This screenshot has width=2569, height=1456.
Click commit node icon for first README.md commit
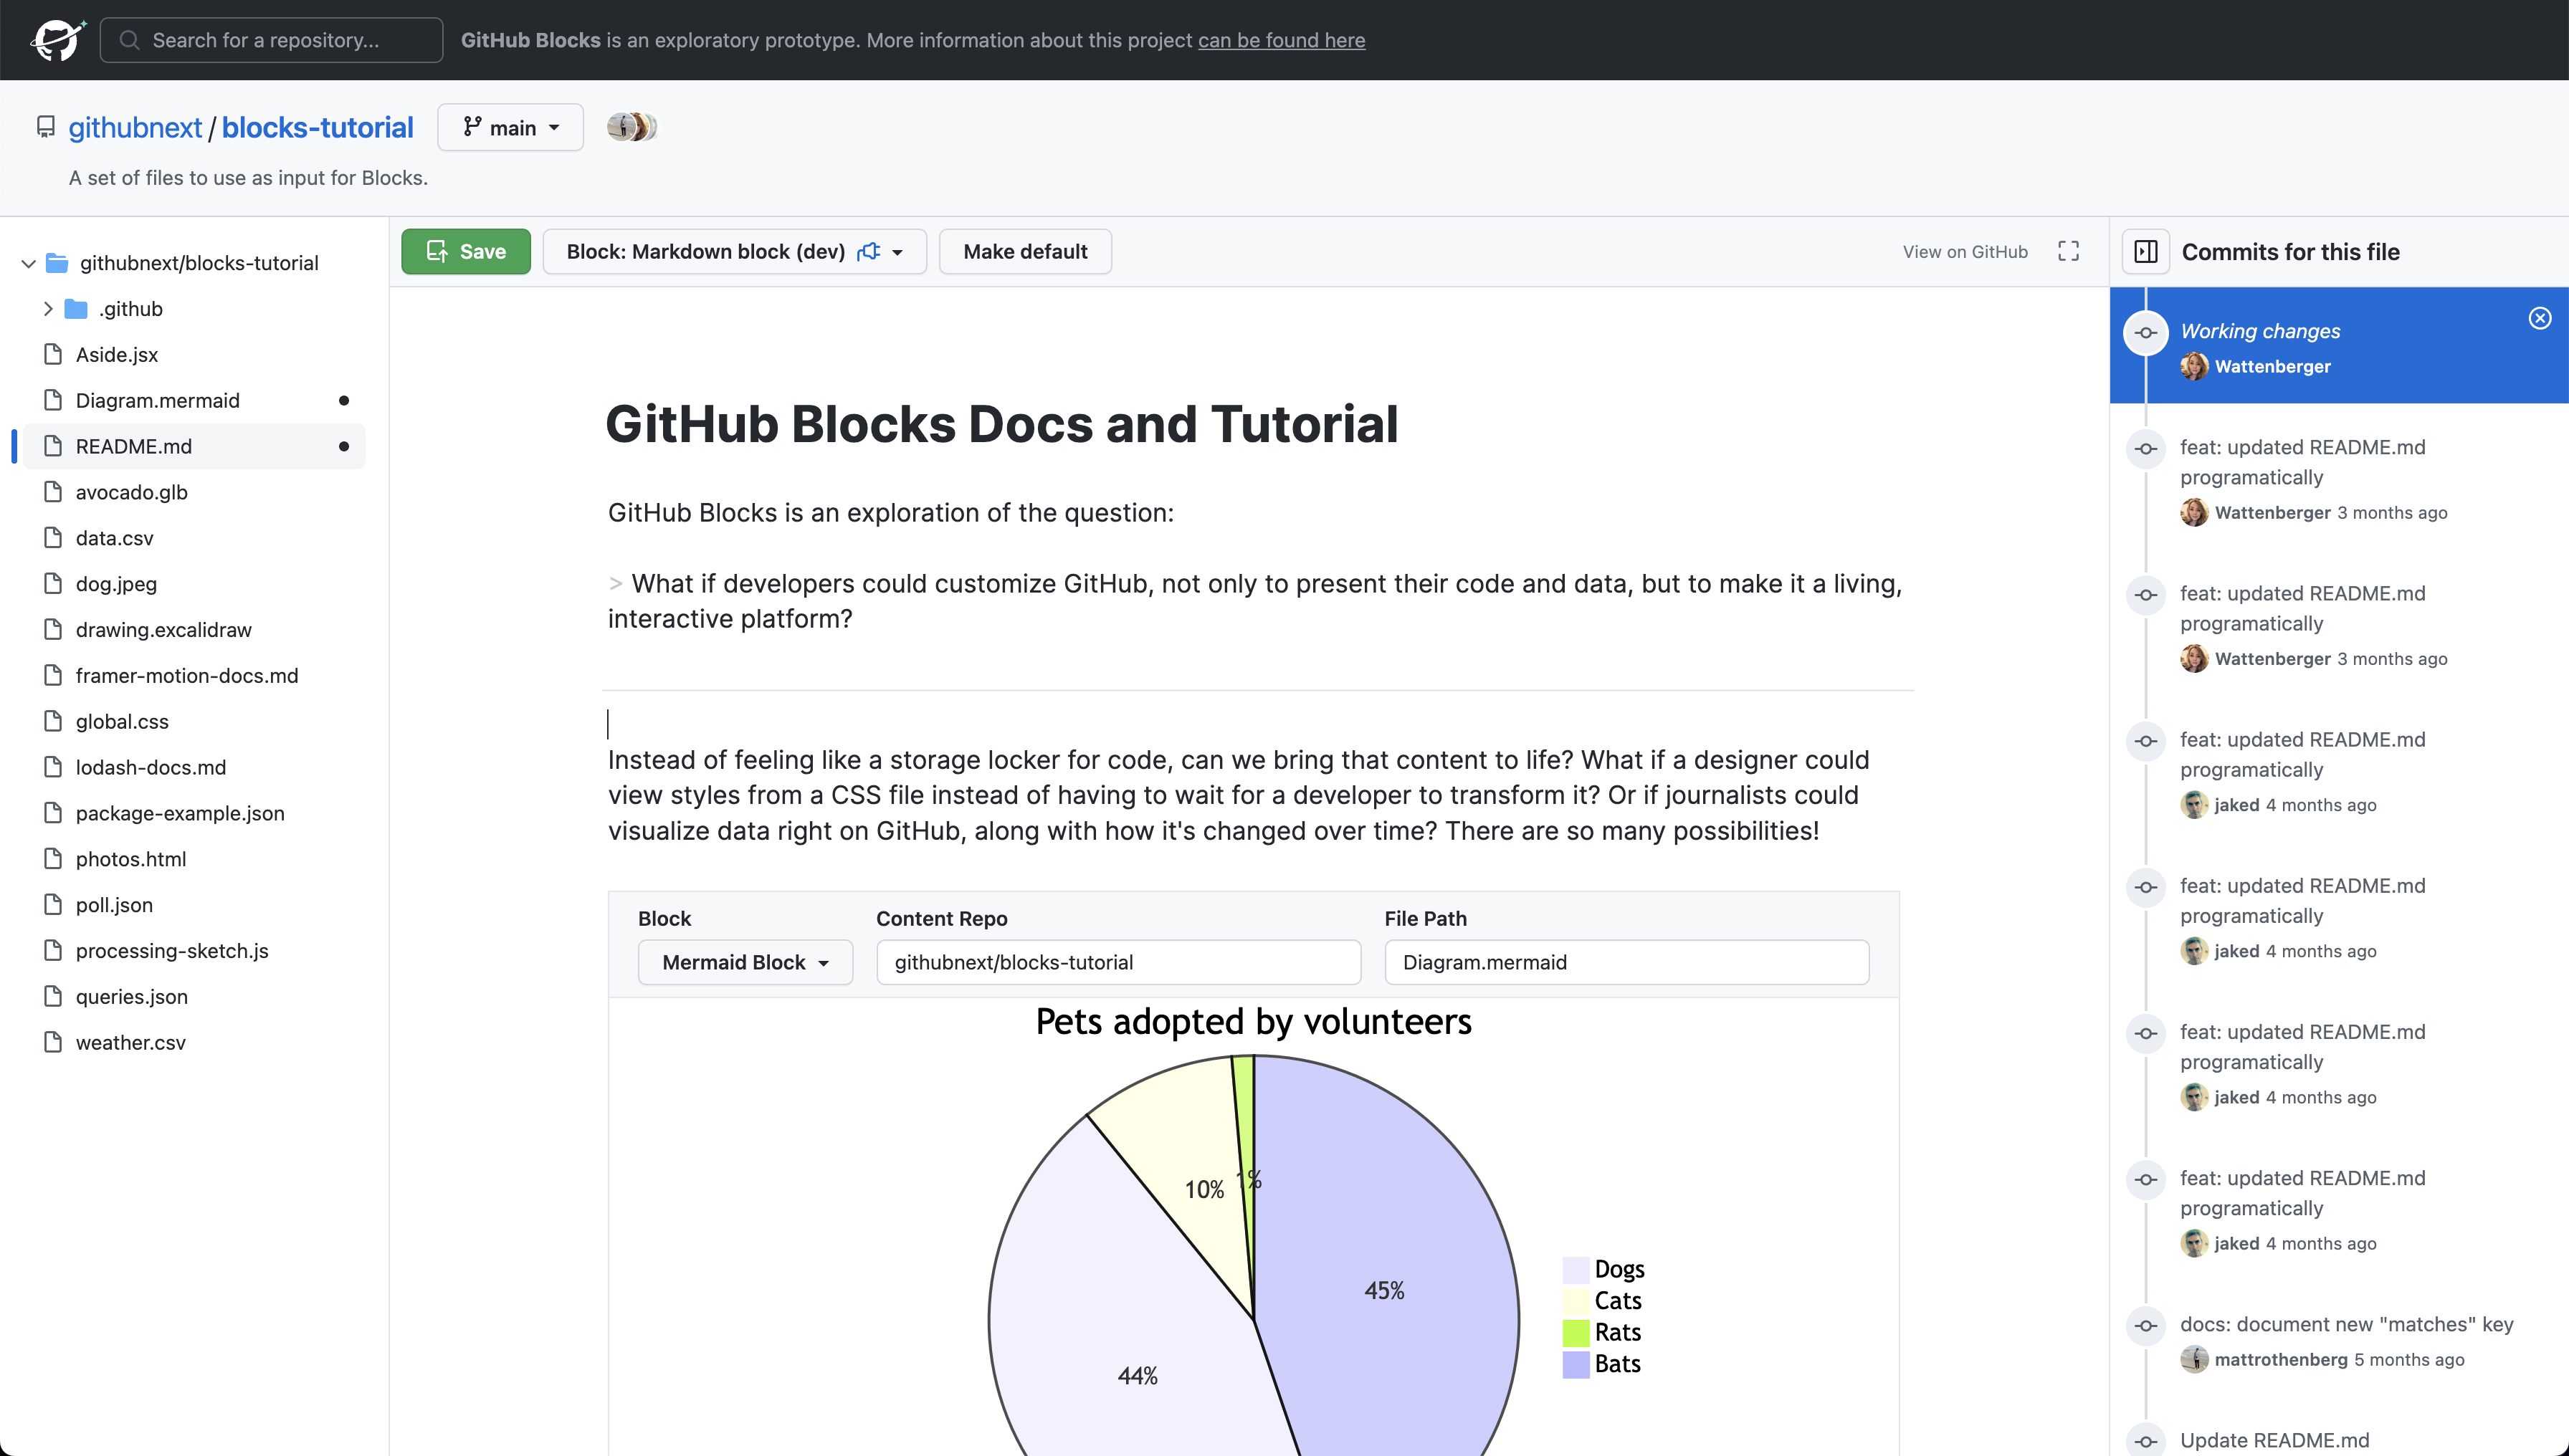[2146, 449]
